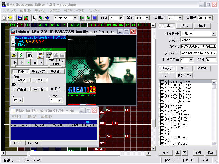The height and width of the screenshot is (164, 219).
Task: Open the Grid 16 dropdown
Action: pyautogui.click(x=120, y=18)
